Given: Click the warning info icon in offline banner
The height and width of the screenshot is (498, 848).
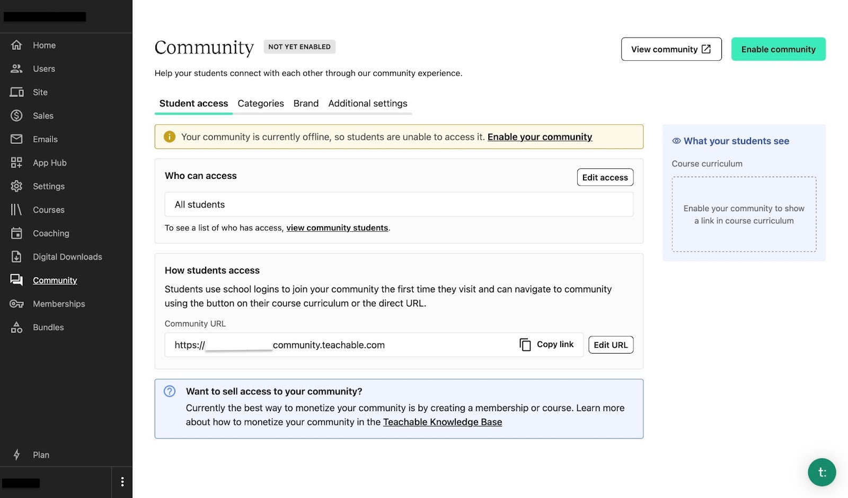Looking at the screenshot, I should pos(170,137).
